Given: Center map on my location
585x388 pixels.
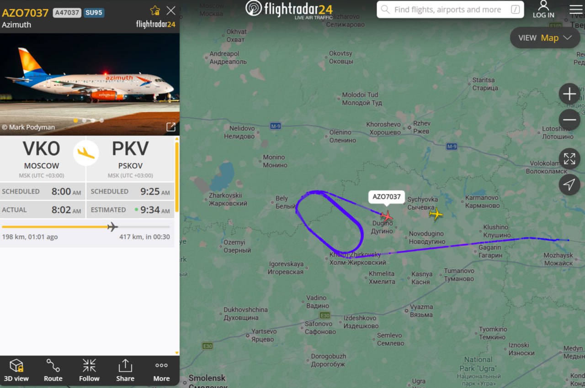Looking at the screenshot, I should [569, 184].
